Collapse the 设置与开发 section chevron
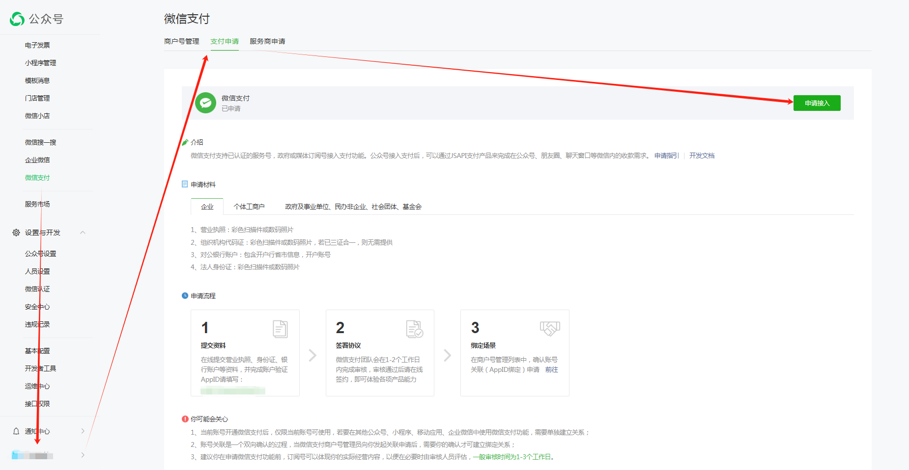This screenshot has height=470, width=909. (x=83, y=233)
